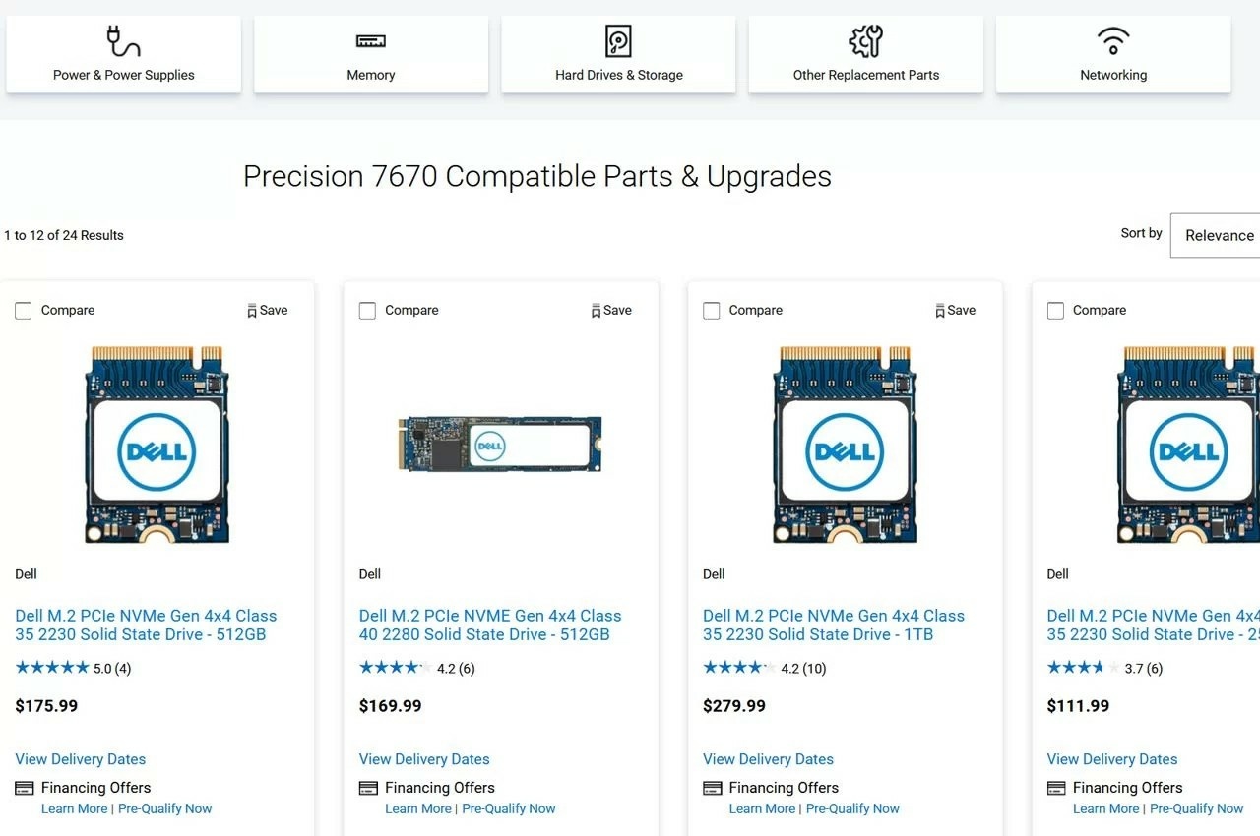This screenshot has width=1260, height=836.
Task: Check Compare on the $169.99 SSD
Action: [367, 311]
